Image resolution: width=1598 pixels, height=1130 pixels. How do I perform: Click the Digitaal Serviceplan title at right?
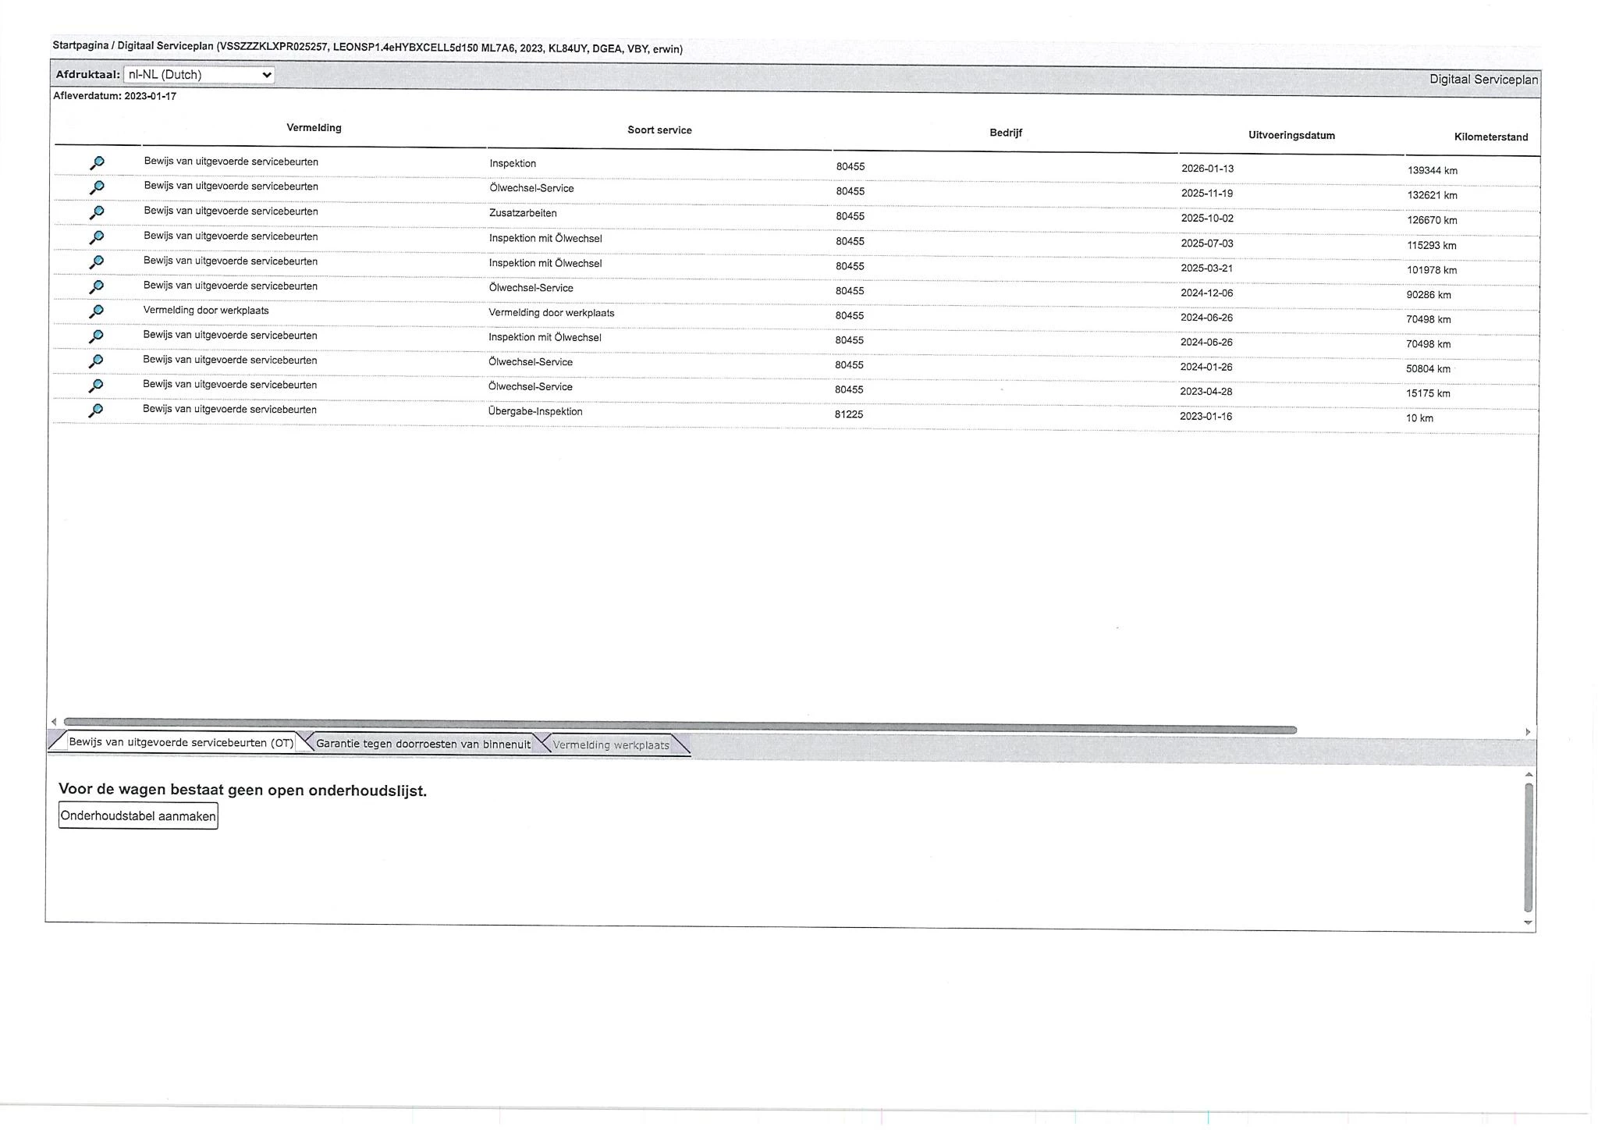pos(1483,80)
